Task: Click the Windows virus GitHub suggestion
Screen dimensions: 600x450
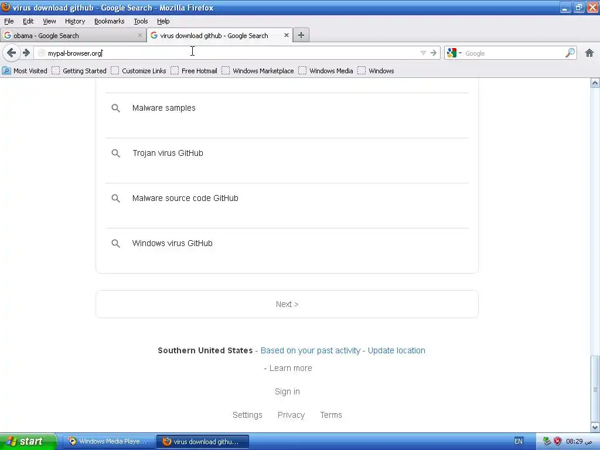Action: click(172, 243)
